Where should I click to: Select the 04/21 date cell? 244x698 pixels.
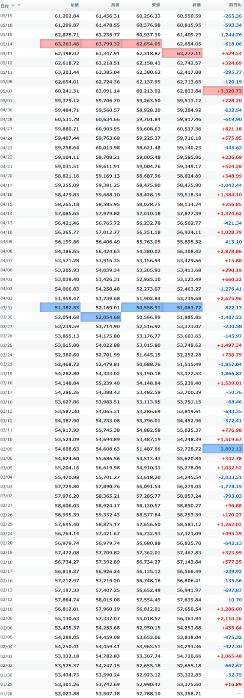coord(7,166)
